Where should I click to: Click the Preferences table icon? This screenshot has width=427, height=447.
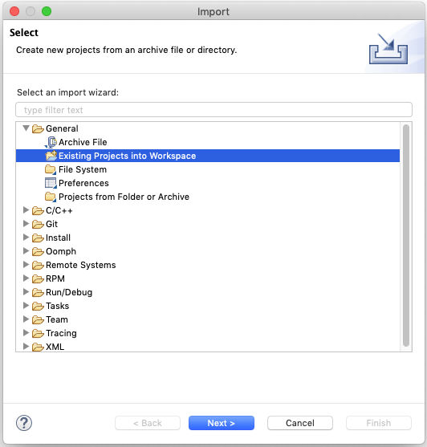tap(51, 183)
